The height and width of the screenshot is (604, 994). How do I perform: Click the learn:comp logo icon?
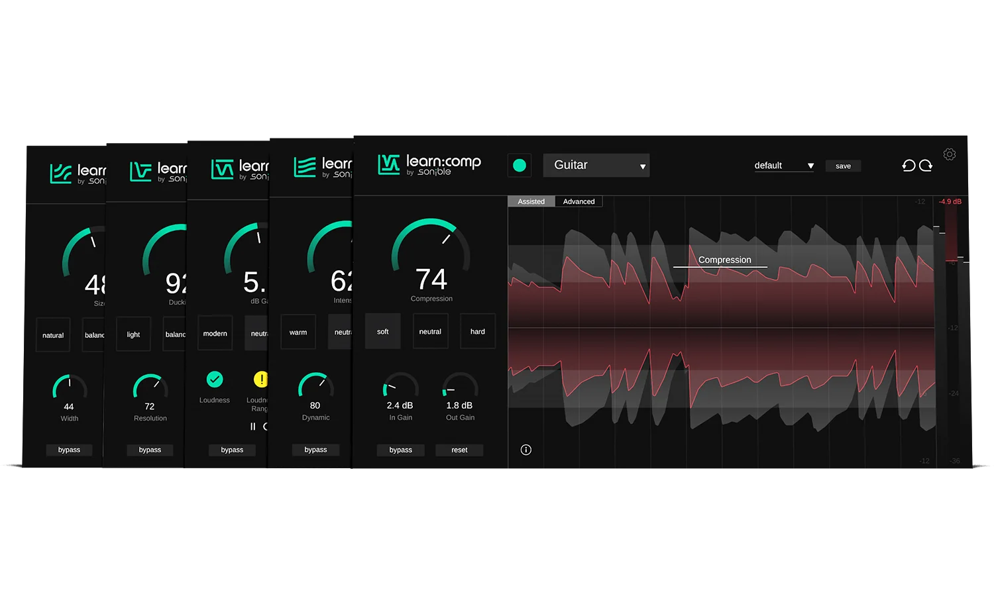click(x=388, y=164)
